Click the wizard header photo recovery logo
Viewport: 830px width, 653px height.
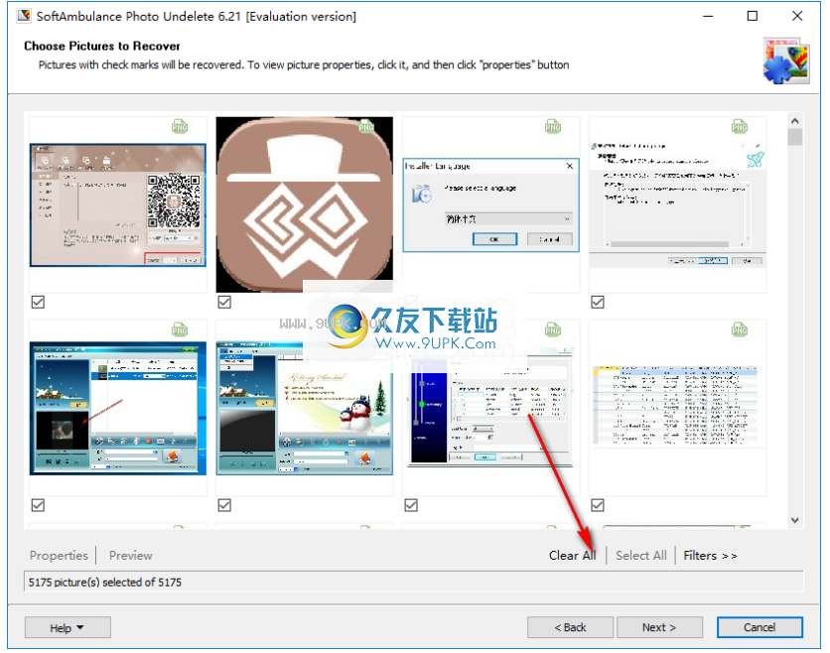[786, 61]
